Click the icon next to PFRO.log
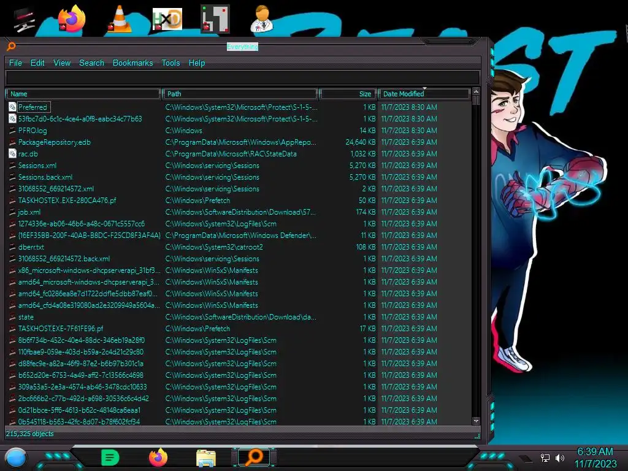This screenshot has width=628, height=471. [x=12, y=131]
